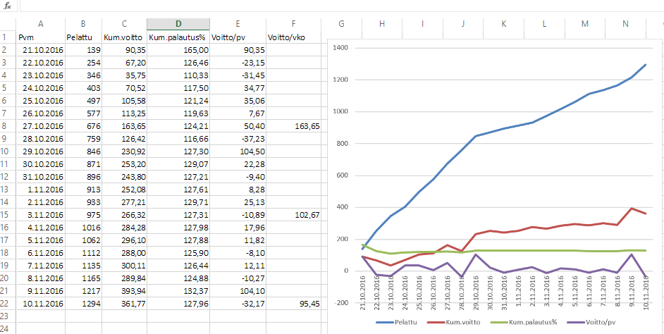The width and height of the screenshot is (664, 334).
Task: Select weekly profit cell 163,65 in column F
Action: click(293, 126)
